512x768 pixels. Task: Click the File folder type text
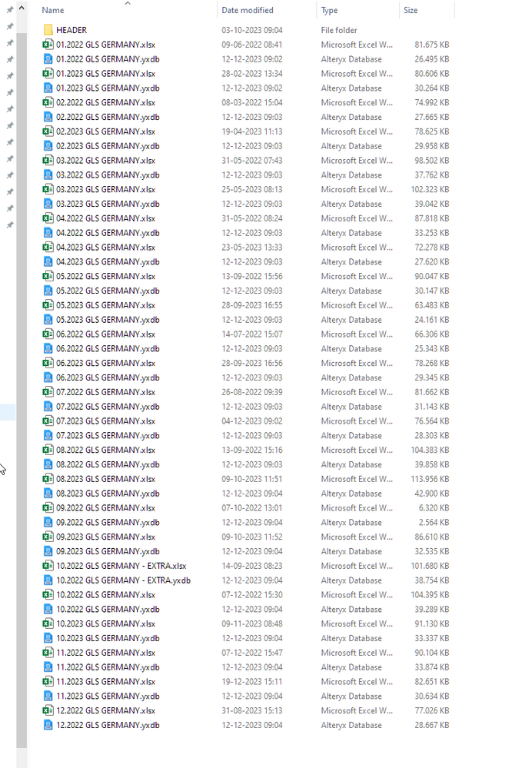point(338,30)
